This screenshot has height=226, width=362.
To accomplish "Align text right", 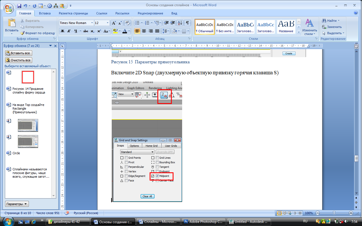I will [151, 31].
